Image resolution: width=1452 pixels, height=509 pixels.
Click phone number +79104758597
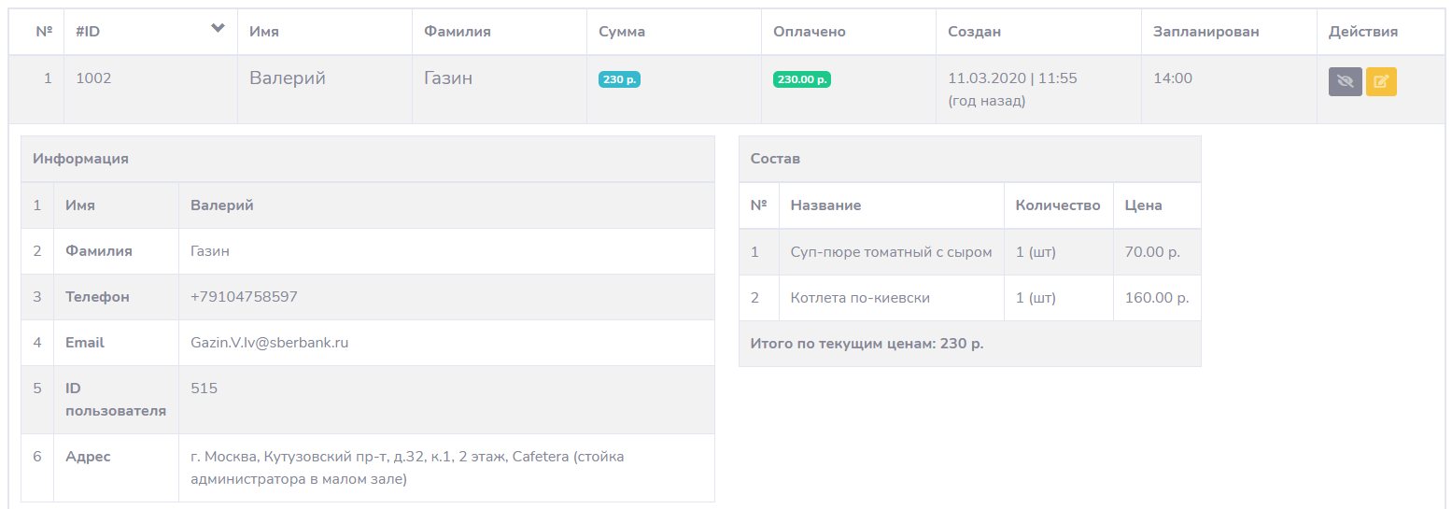244,297
